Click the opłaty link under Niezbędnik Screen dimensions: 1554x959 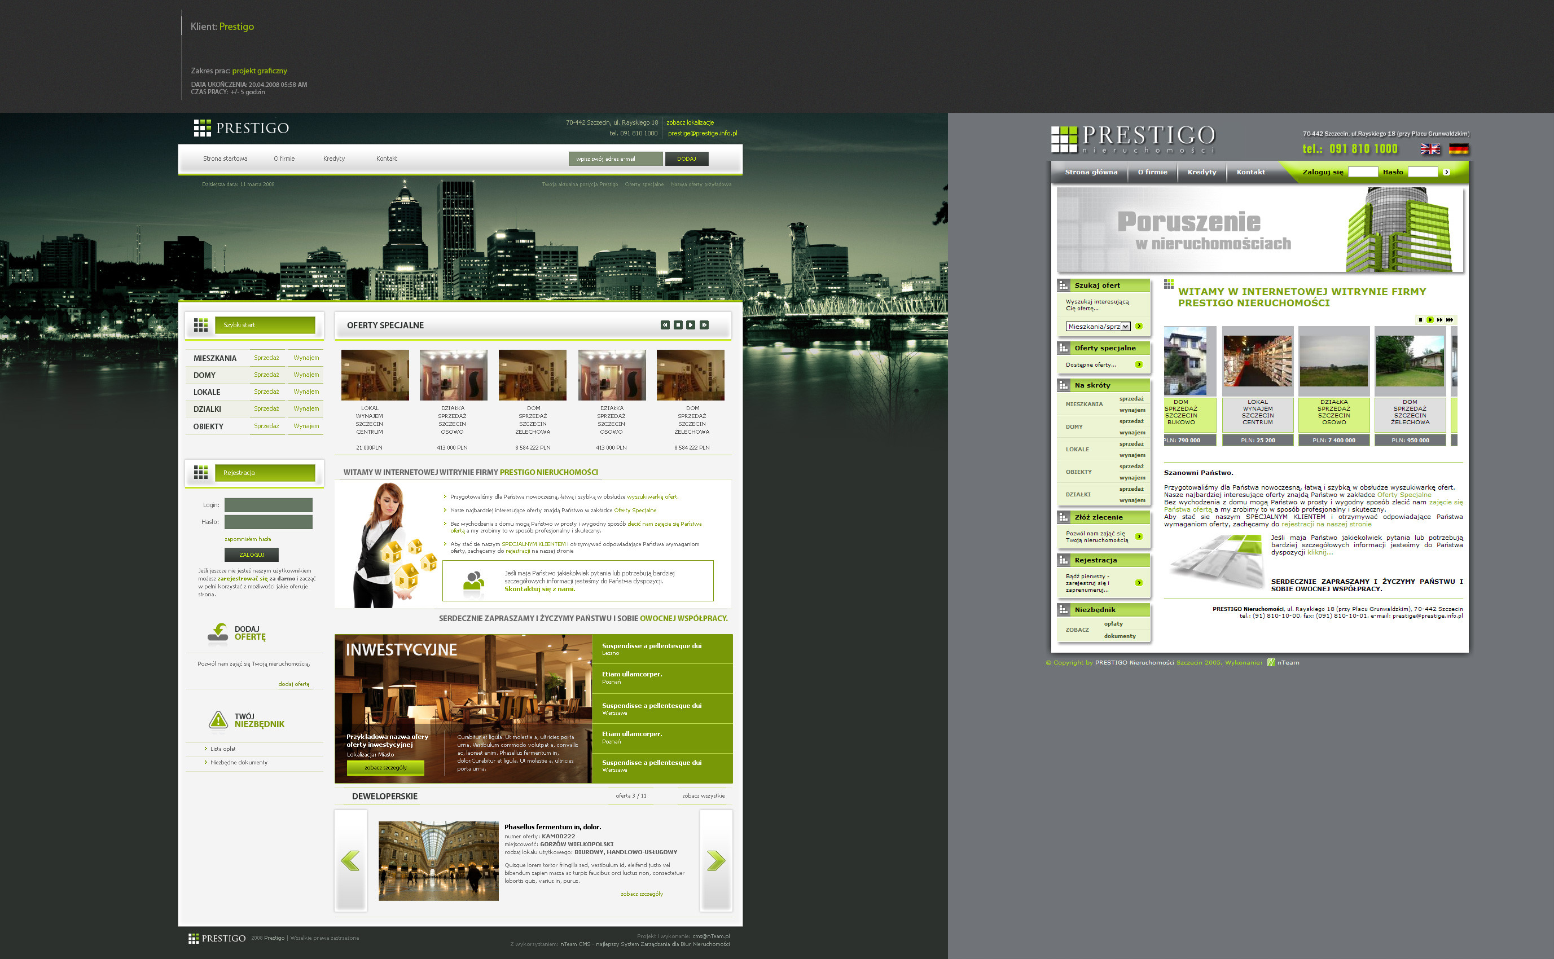click(1113, 623)
